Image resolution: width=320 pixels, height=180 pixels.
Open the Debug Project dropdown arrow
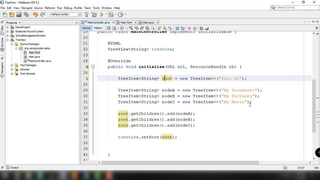click(x=115, y=14)
